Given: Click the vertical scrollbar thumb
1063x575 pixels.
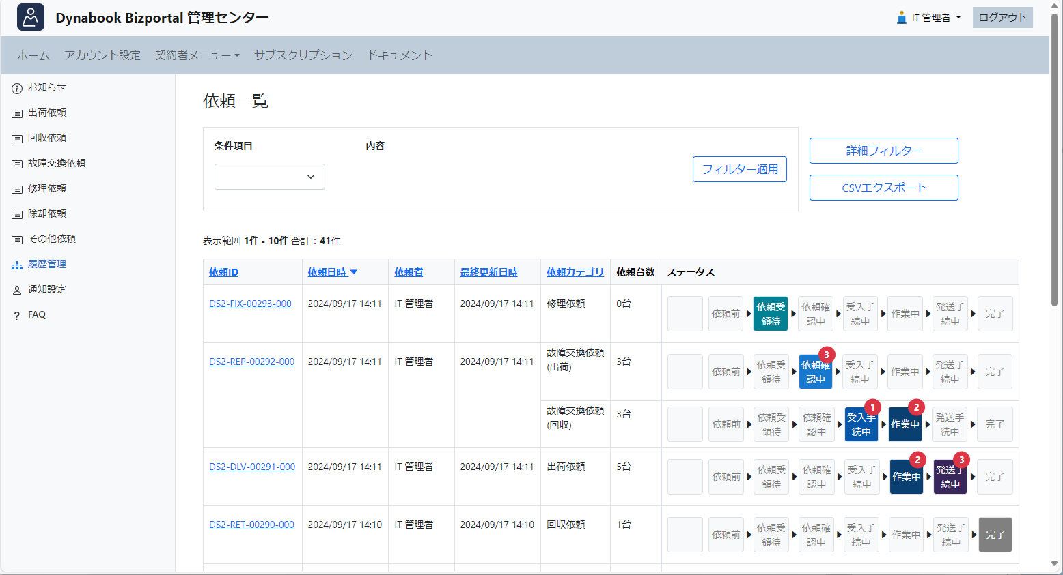Looking at the screenshot, I should point(1055,160).
